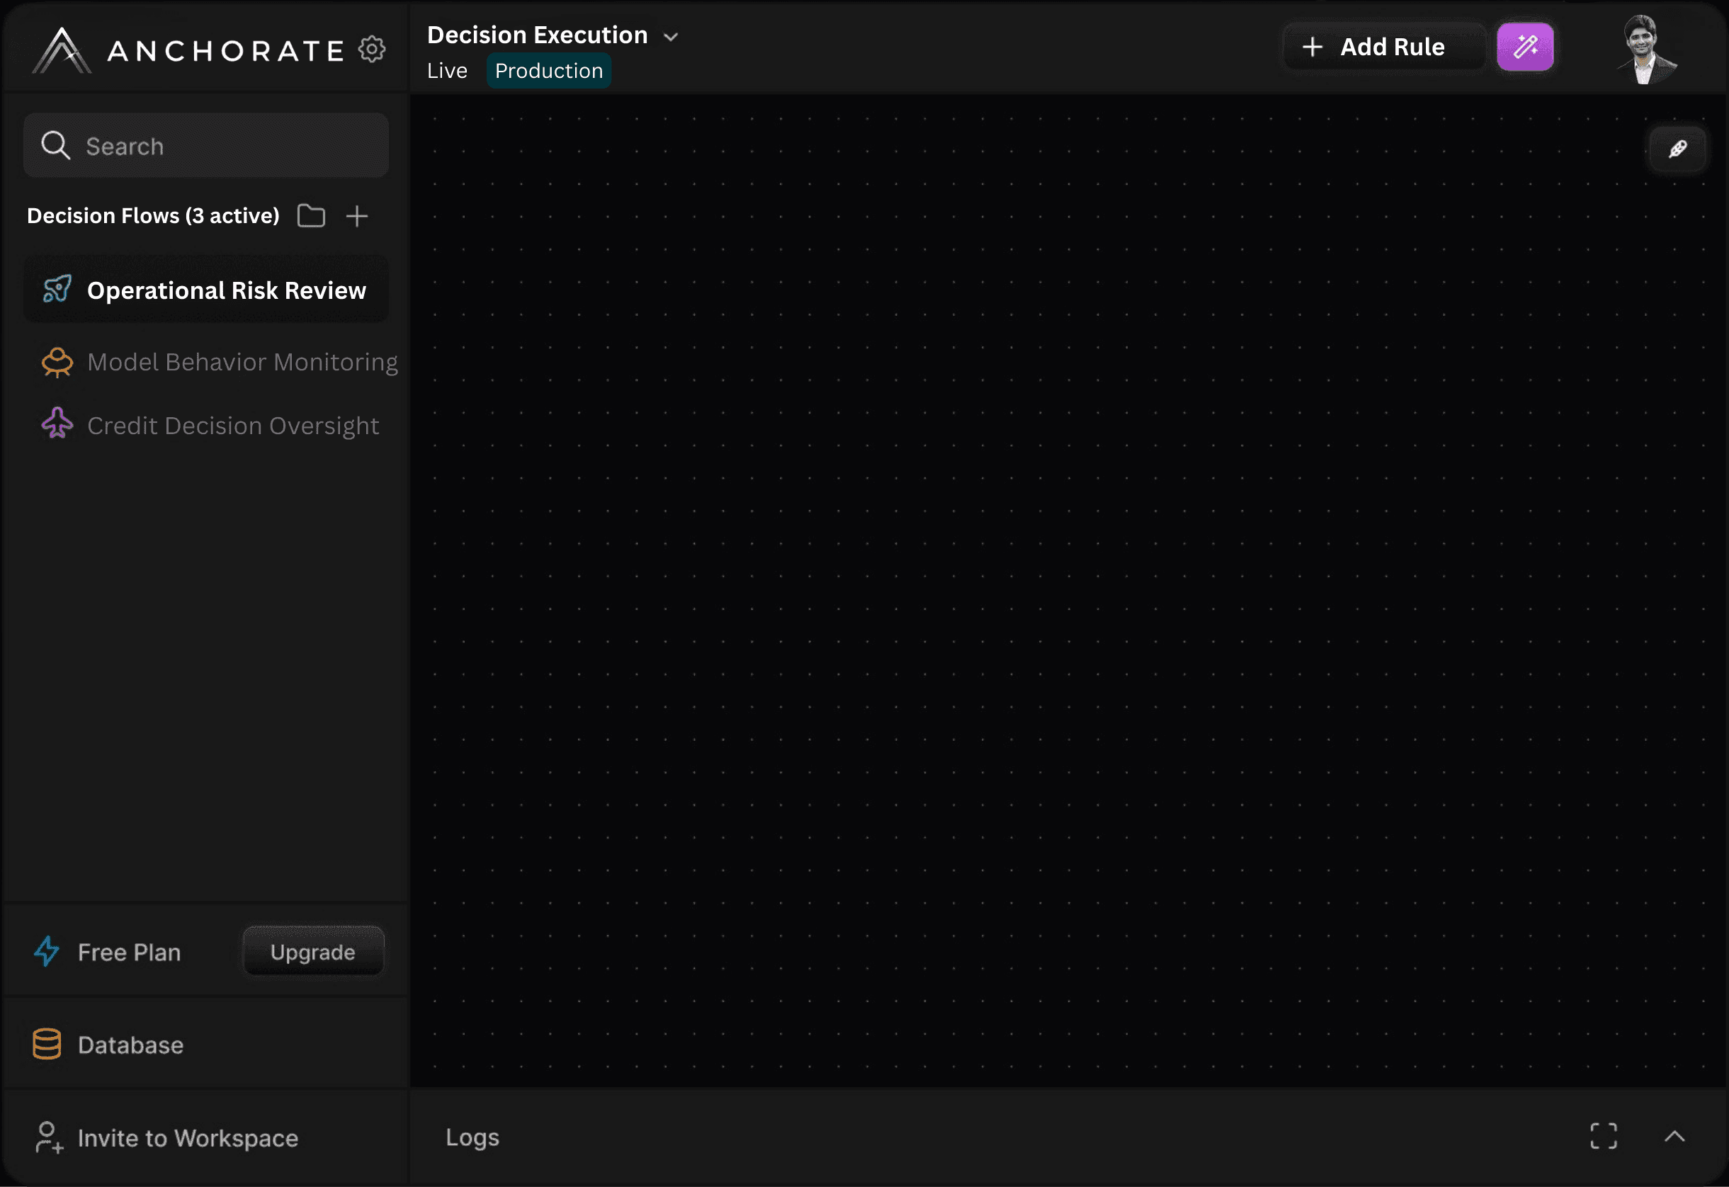The image size is (1729, 1187).
Task: Open the Decision Flows folder icon
Action: point(310,216)
